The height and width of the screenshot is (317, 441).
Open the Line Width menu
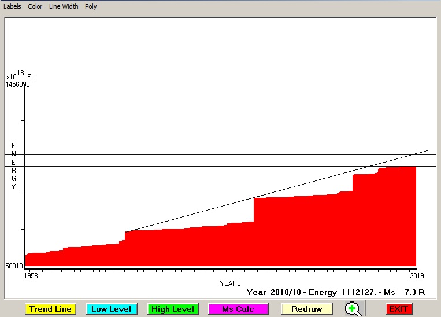coord(64,6)
